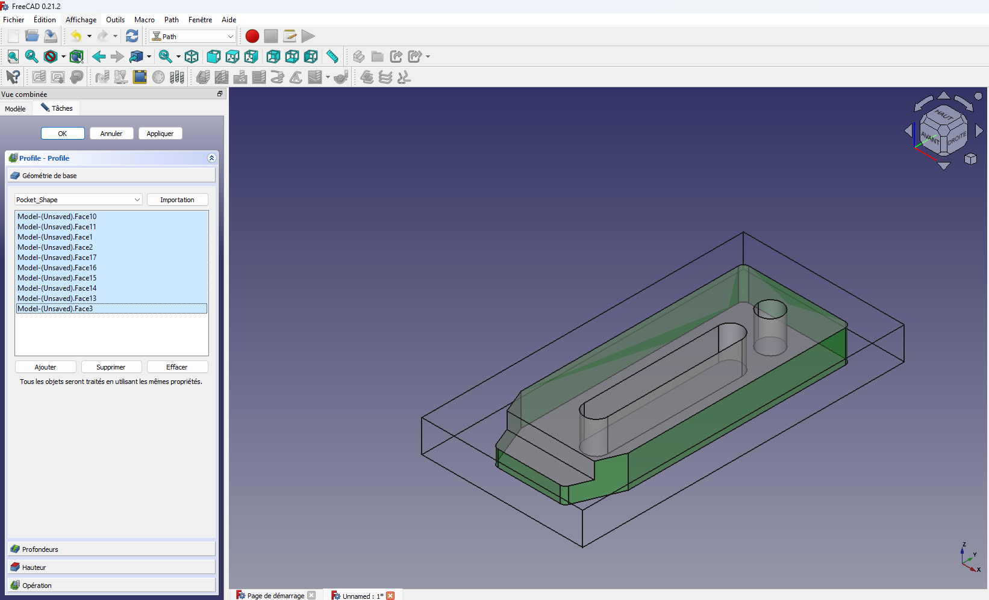
Task: Open the undo history dropdown arrow
Action: [x=89, y=36]
